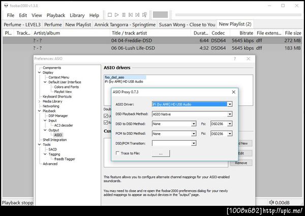The width and height of the screenshot is (305, 216).
Task: Enable the Trace to File checkbox
Action: coord(117,153)
